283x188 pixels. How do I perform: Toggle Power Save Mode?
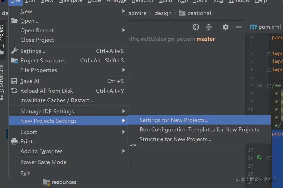[x=43, y=162]
